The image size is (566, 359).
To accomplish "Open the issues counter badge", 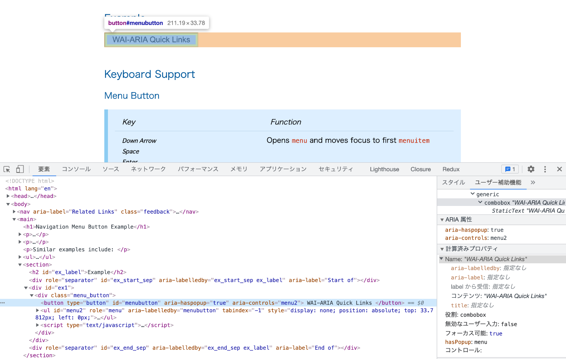I will click(510, 169).
